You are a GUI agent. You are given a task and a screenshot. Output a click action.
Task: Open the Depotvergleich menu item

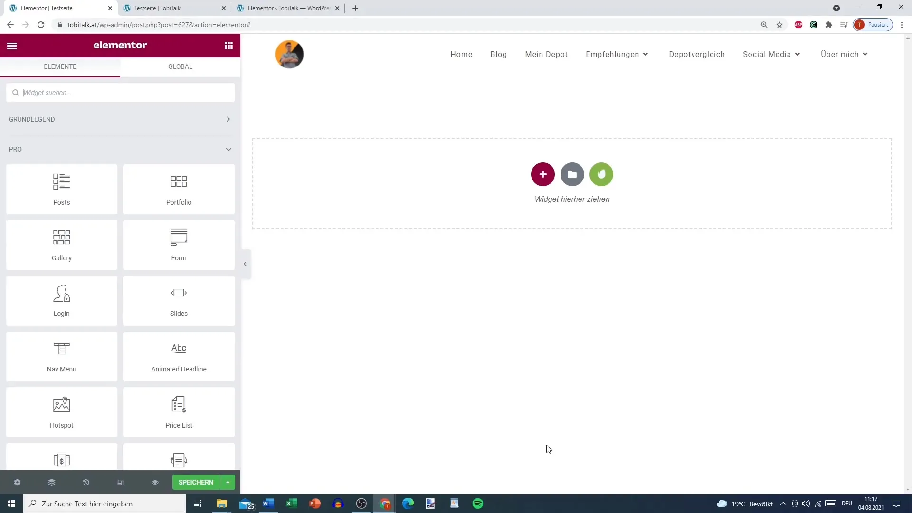click(x=696, y=54)
